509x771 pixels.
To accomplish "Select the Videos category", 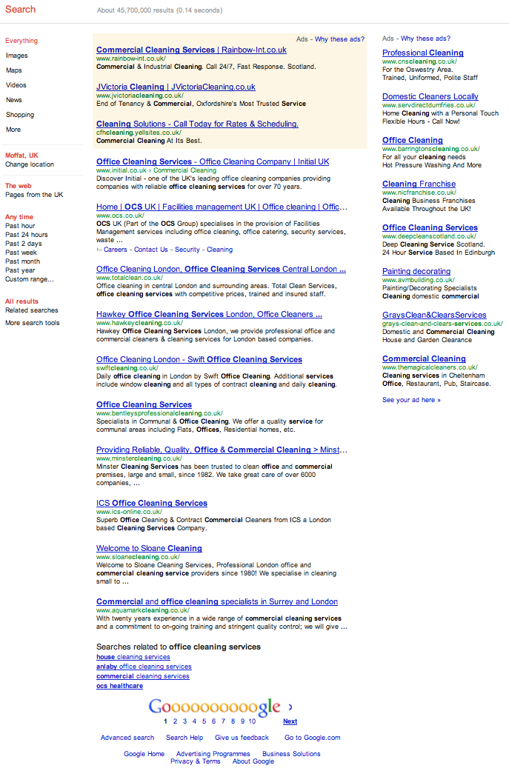I will point(16,85).
